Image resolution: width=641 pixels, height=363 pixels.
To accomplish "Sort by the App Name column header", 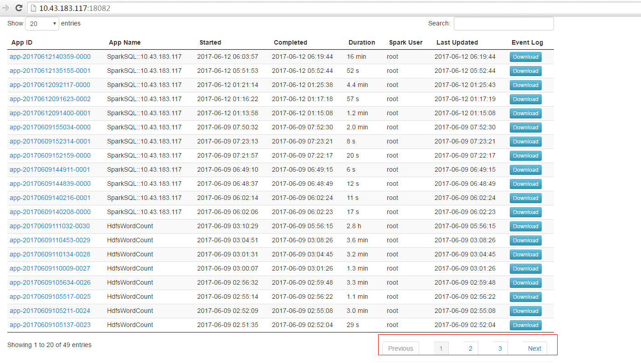I will [125, 42].
